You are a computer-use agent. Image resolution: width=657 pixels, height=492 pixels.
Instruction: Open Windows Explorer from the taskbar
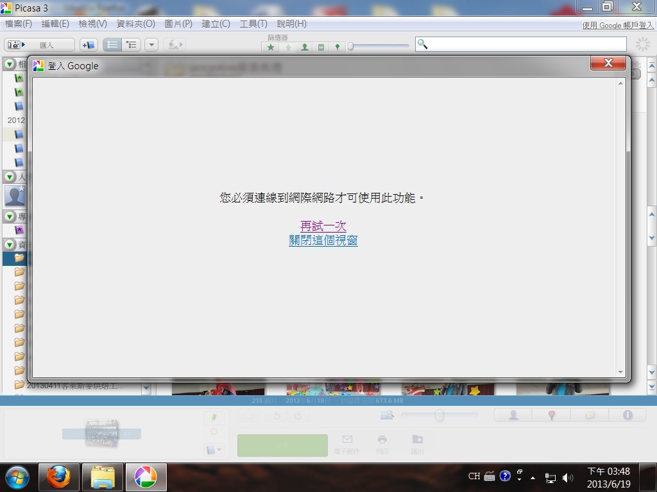point(103,477)
